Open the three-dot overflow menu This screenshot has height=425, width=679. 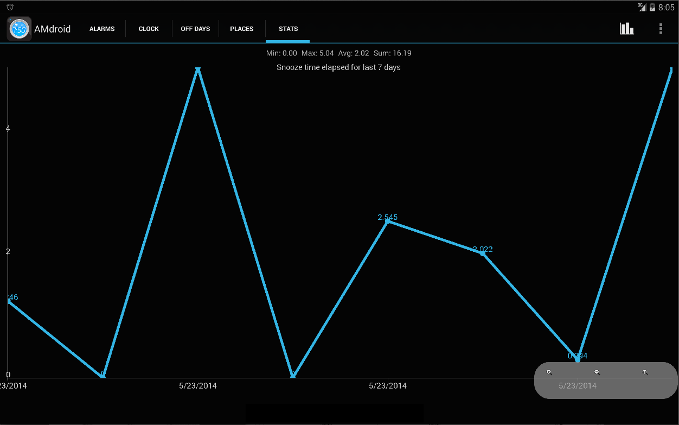(661, 29)
